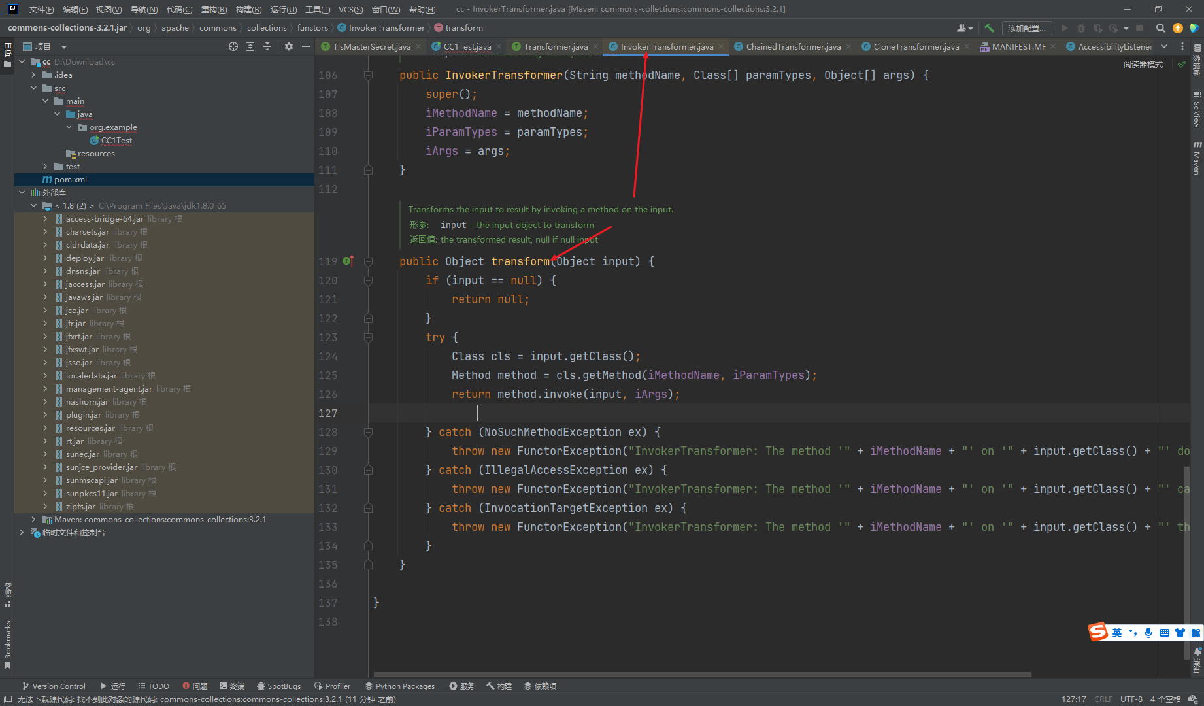Click the orange update arrow icon
Image resolution: width=1204 pixels, height=706 pixels.
coord(1178,28)
